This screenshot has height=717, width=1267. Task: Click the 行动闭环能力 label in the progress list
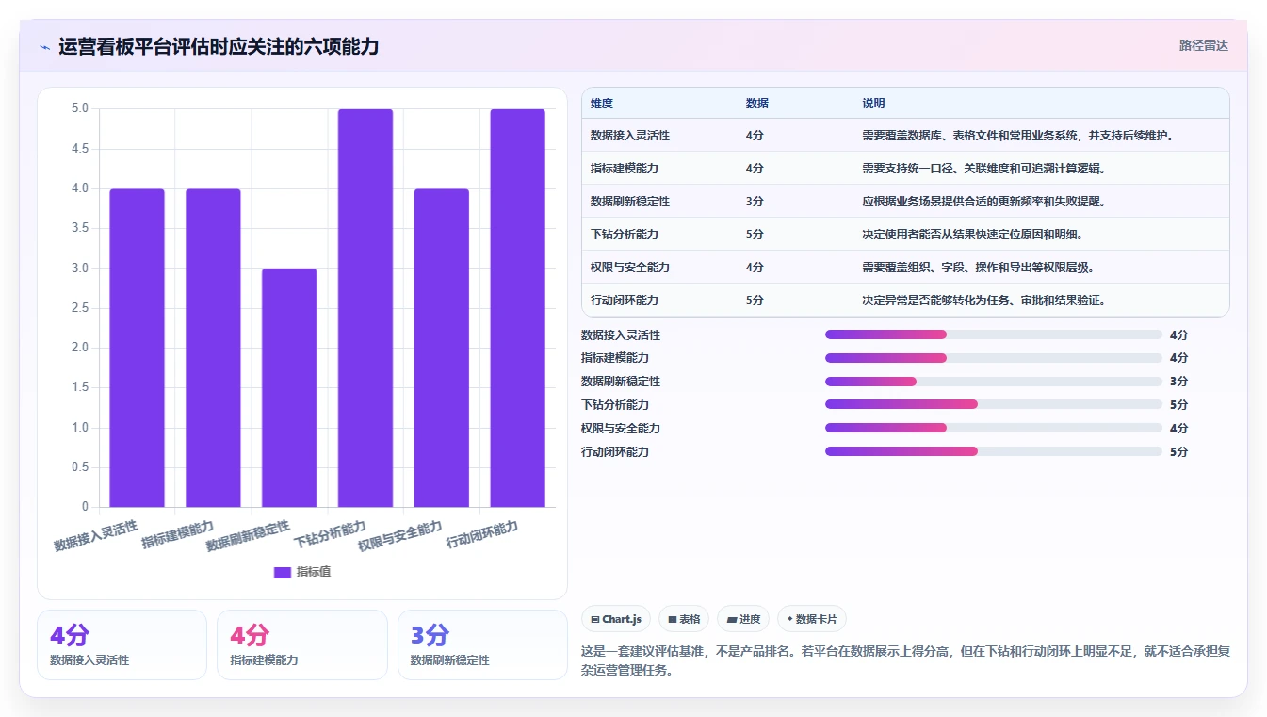point(615,451)
